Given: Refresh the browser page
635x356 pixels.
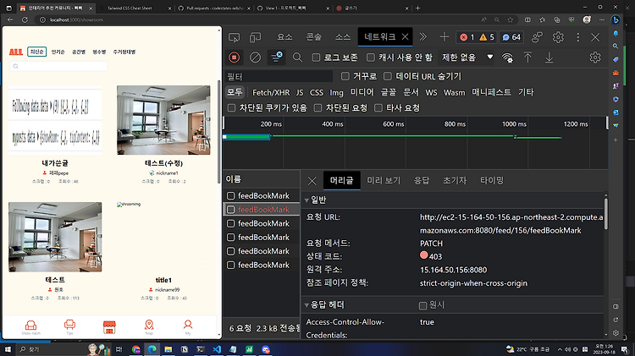Looking at the screenshot, I should [x=25, y=19].
